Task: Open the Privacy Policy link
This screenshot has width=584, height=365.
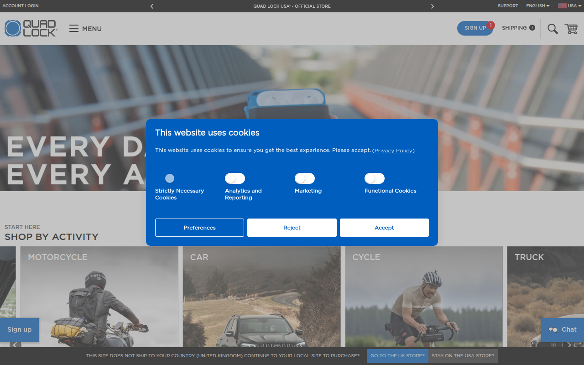Action: click(x=393, y=151)
